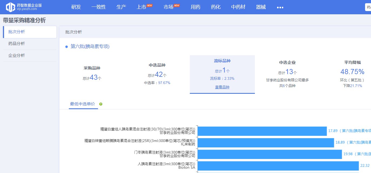Click the green help icon beside 最低中选单价
The height and width of the screenshot is (173, 371).
[x=101, y=103]
